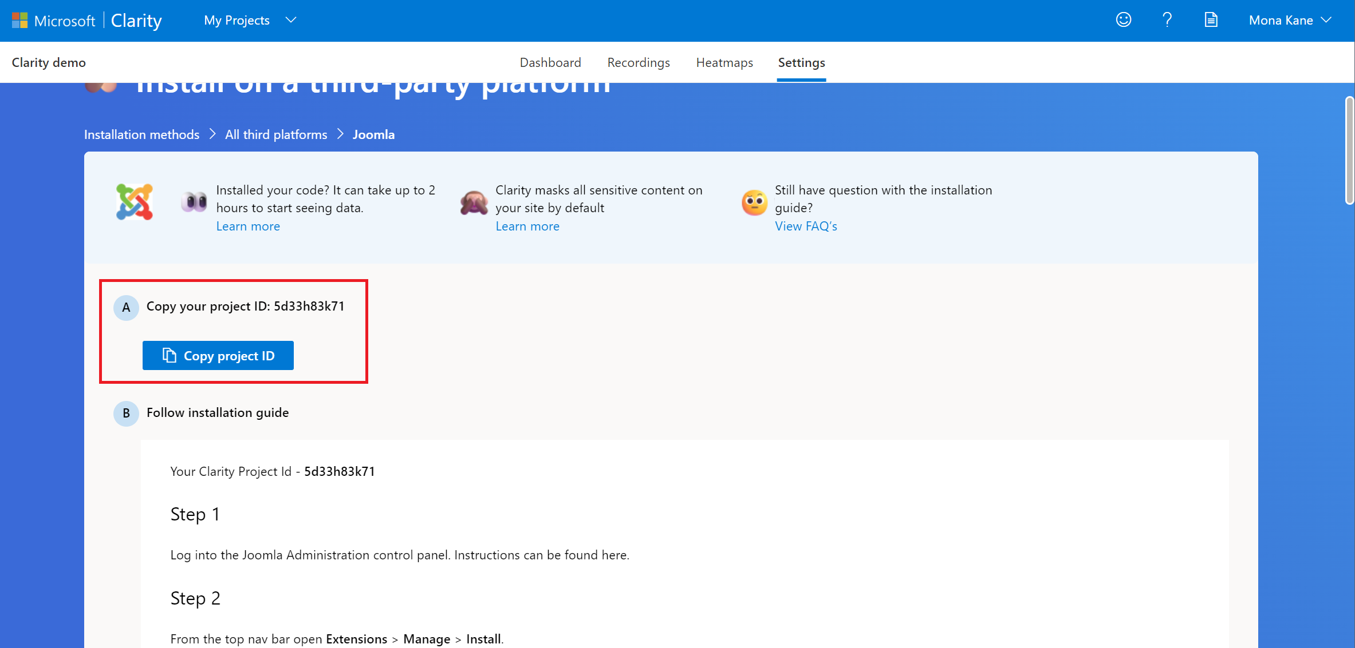Click the word Extensions in Step 2
Screen dimensions: 1355x648
pos(356,639)
